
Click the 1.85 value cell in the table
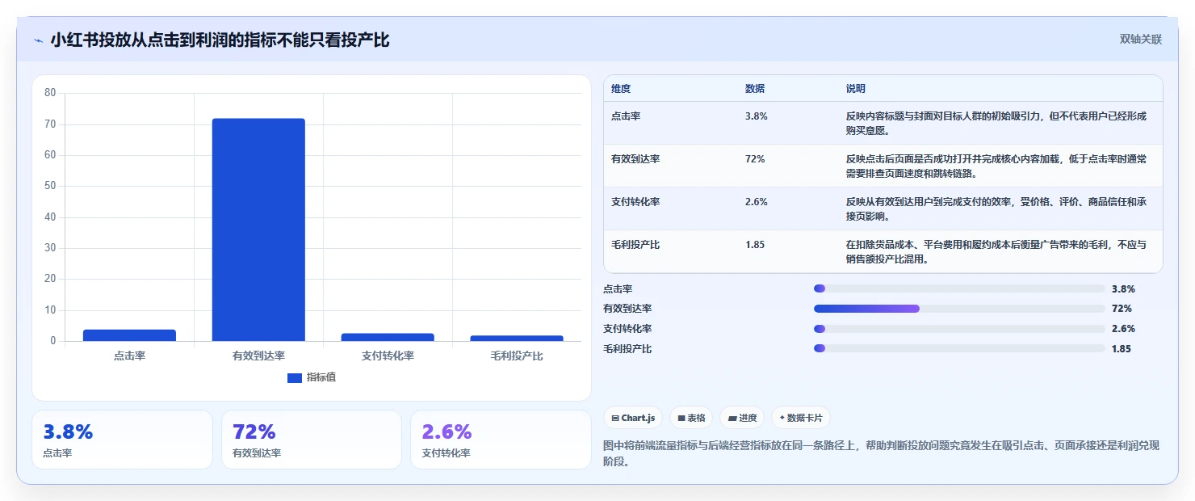[x=755, y=245]
